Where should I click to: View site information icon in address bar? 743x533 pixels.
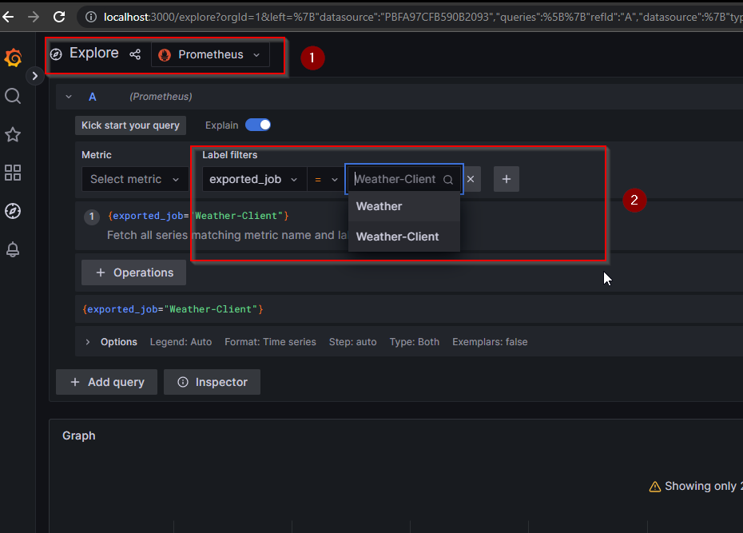click(x=90, y=17)
